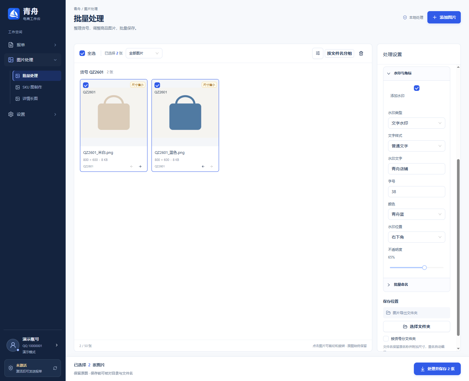This screenshot has height=381, width=469.
Task: Click the refresh activation icon
Action: click(55, 368)
